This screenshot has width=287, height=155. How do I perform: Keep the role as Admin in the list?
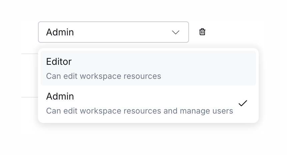(x=148, y=103)
